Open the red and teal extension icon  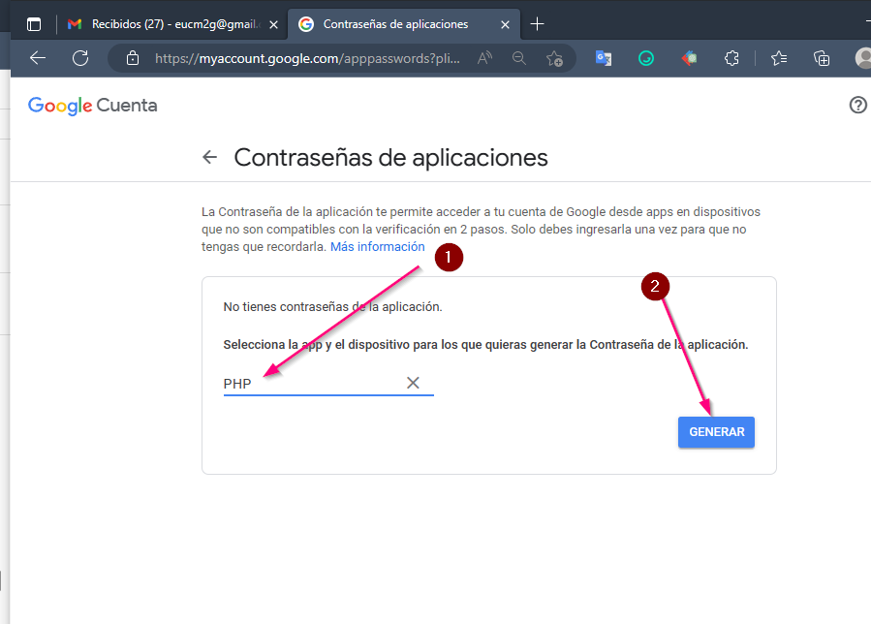tap(689, 58)
